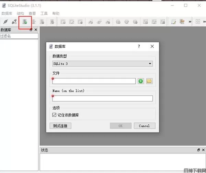The height and width of the screenshot is (173, 206).
Task: Click the Edit view toolbar icon
Action: click(154, 22)
